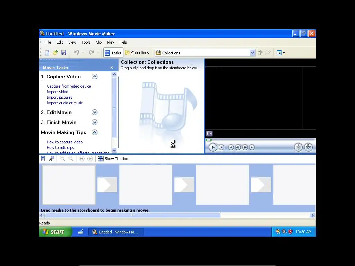
Task: Close the Movie Tasks pane
Action: tap(112, 68)
